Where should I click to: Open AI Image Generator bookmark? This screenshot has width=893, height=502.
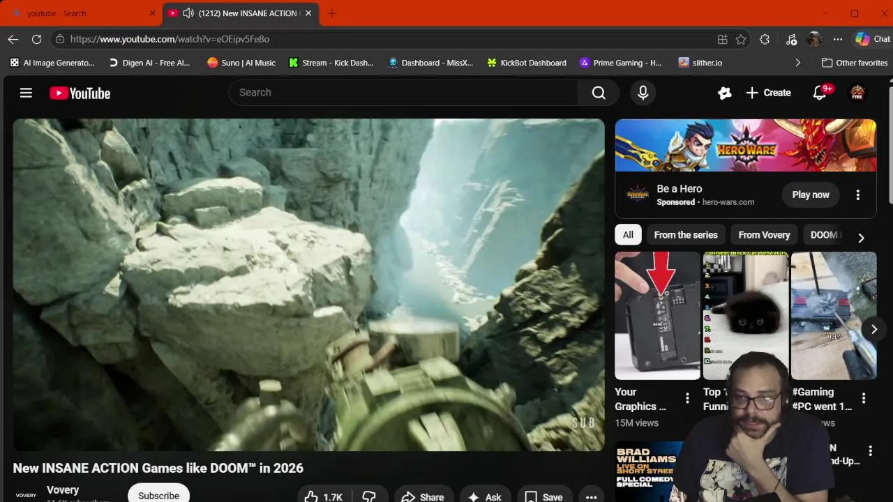tap(52, 63)
